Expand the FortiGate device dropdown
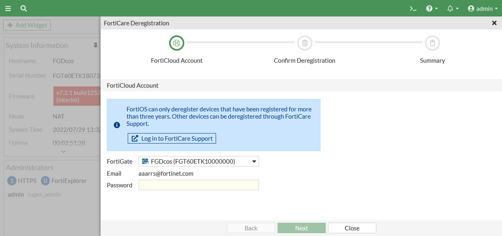Viewport: 502px width, 236px height. pyautogui.click(x=198, y=161)
